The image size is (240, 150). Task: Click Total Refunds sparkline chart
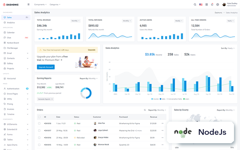tap(110, 36)
